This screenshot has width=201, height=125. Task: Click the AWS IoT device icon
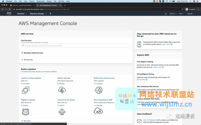pyautogui.click(x=62, y=112)
